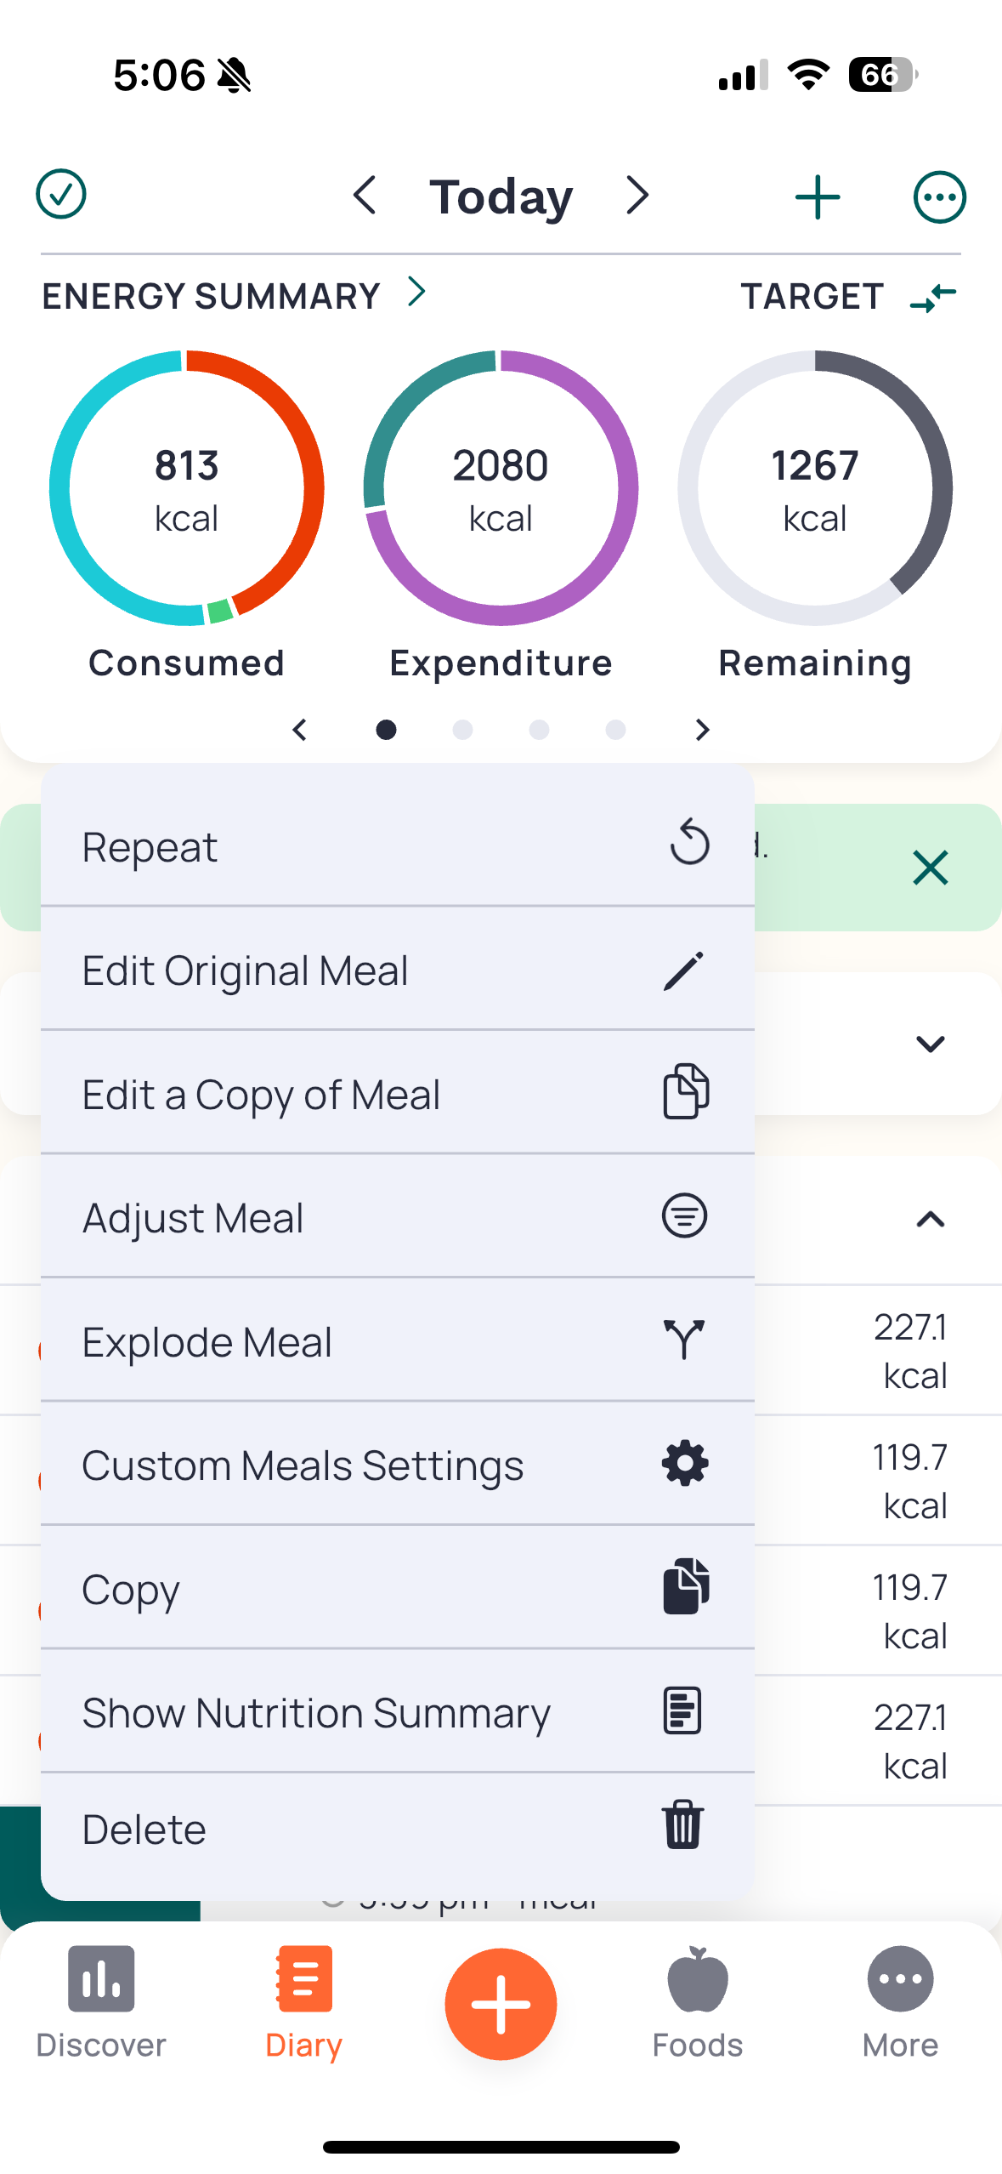Image resolution: width=1002 pixels, height=2174 pixels.
Task: Dismiss the green notification banner
Action: click(931, 868)
